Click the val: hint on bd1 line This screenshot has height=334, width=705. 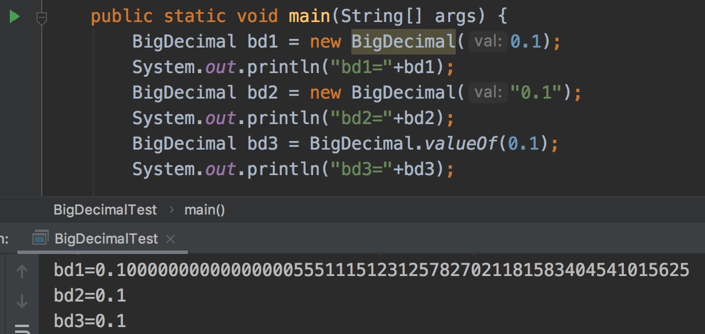coord(488,42)
